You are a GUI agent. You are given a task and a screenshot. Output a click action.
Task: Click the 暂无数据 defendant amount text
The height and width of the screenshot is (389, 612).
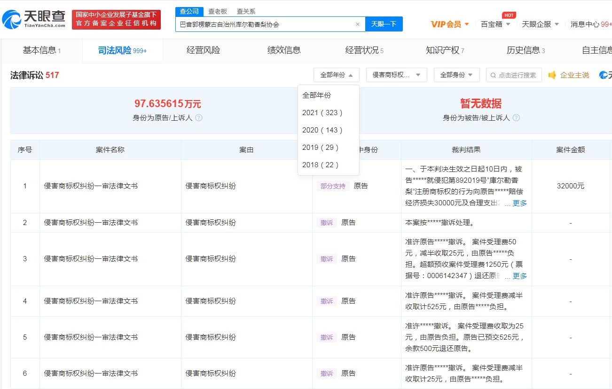[481, 103]
